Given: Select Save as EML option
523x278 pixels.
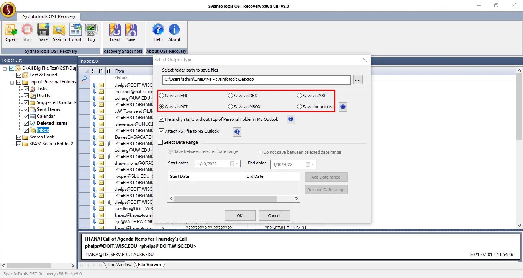Looking at the screenshot, I should (174, 96).
